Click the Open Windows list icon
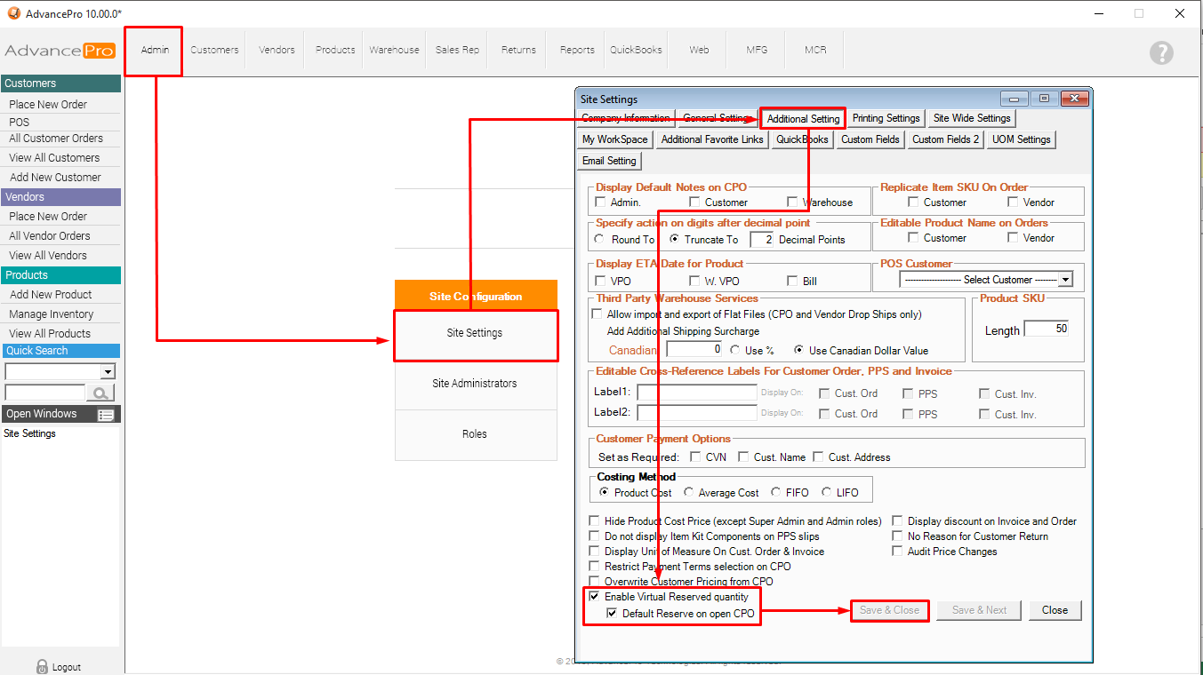The height and width of the screenshot is (675, 1203). [x=106, y=415]
